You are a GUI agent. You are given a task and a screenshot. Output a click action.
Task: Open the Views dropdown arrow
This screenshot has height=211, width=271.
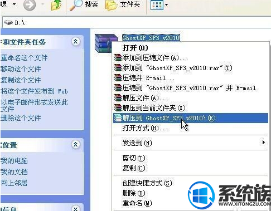[x=166, y=5]
